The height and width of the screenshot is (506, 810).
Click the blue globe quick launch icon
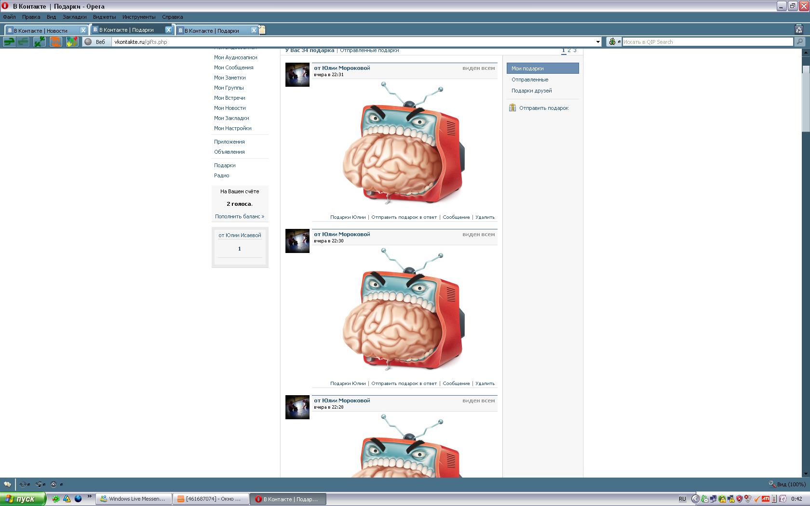tap(78, 499)
